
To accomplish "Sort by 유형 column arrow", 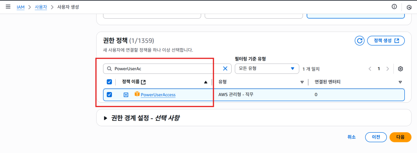I will (x=302, y=82).
